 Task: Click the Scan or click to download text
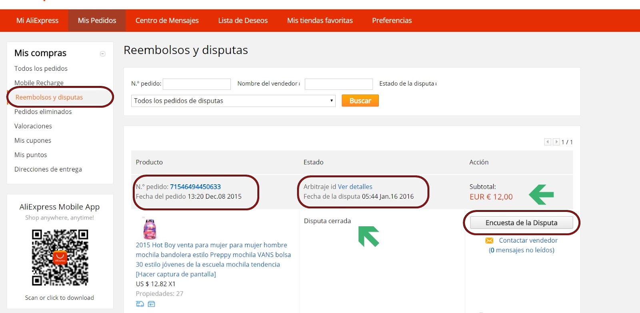coord(60,298)
